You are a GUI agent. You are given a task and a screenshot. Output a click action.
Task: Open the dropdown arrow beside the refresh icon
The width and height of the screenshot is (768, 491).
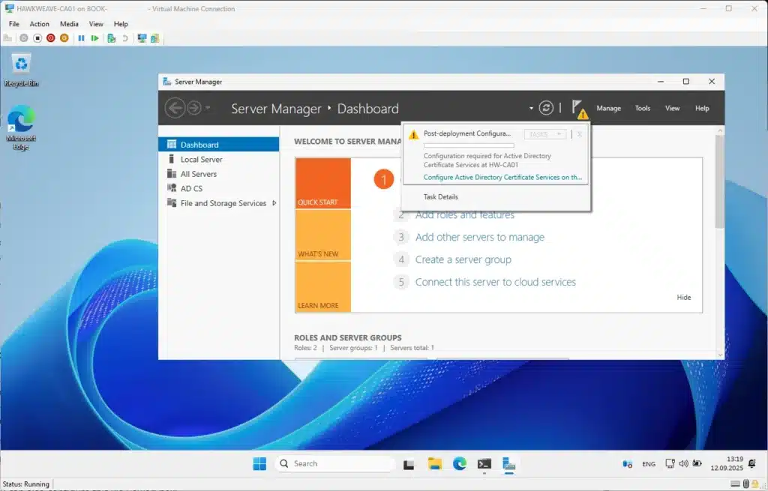[531, 109]
